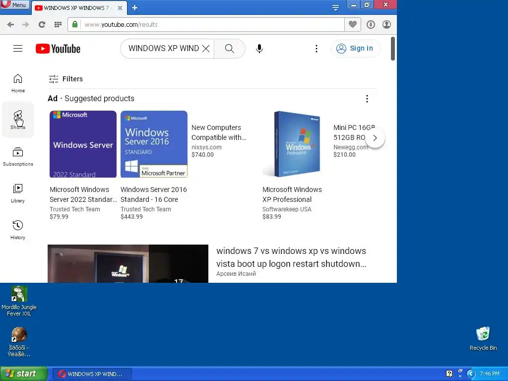Viewport: 508px width, 381px height.
Task: Click the $443.99 price text
Action: 131,217
